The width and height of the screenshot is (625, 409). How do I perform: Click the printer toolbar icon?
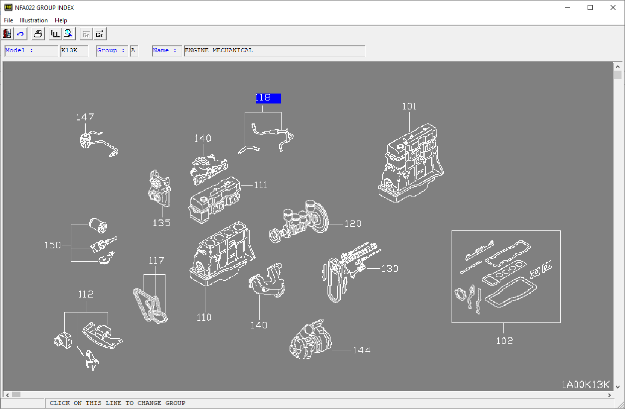tap(38, 34)
